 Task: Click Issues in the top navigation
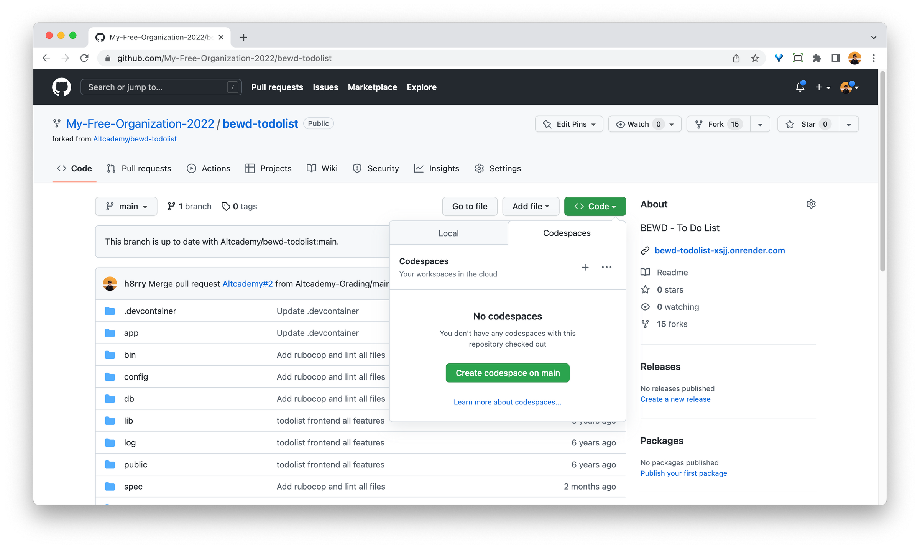pos(325,87)
